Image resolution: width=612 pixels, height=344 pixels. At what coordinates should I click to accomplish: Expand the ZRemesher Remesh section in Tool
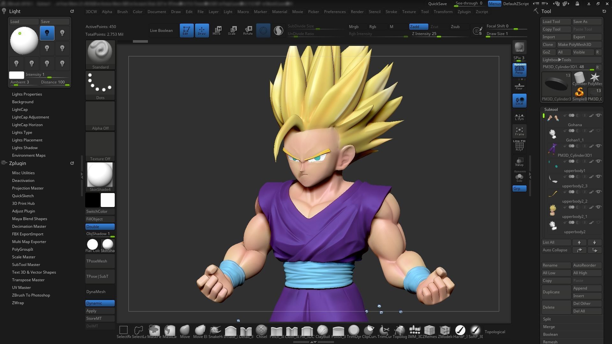pyautogui.click(x=550, y=342)
